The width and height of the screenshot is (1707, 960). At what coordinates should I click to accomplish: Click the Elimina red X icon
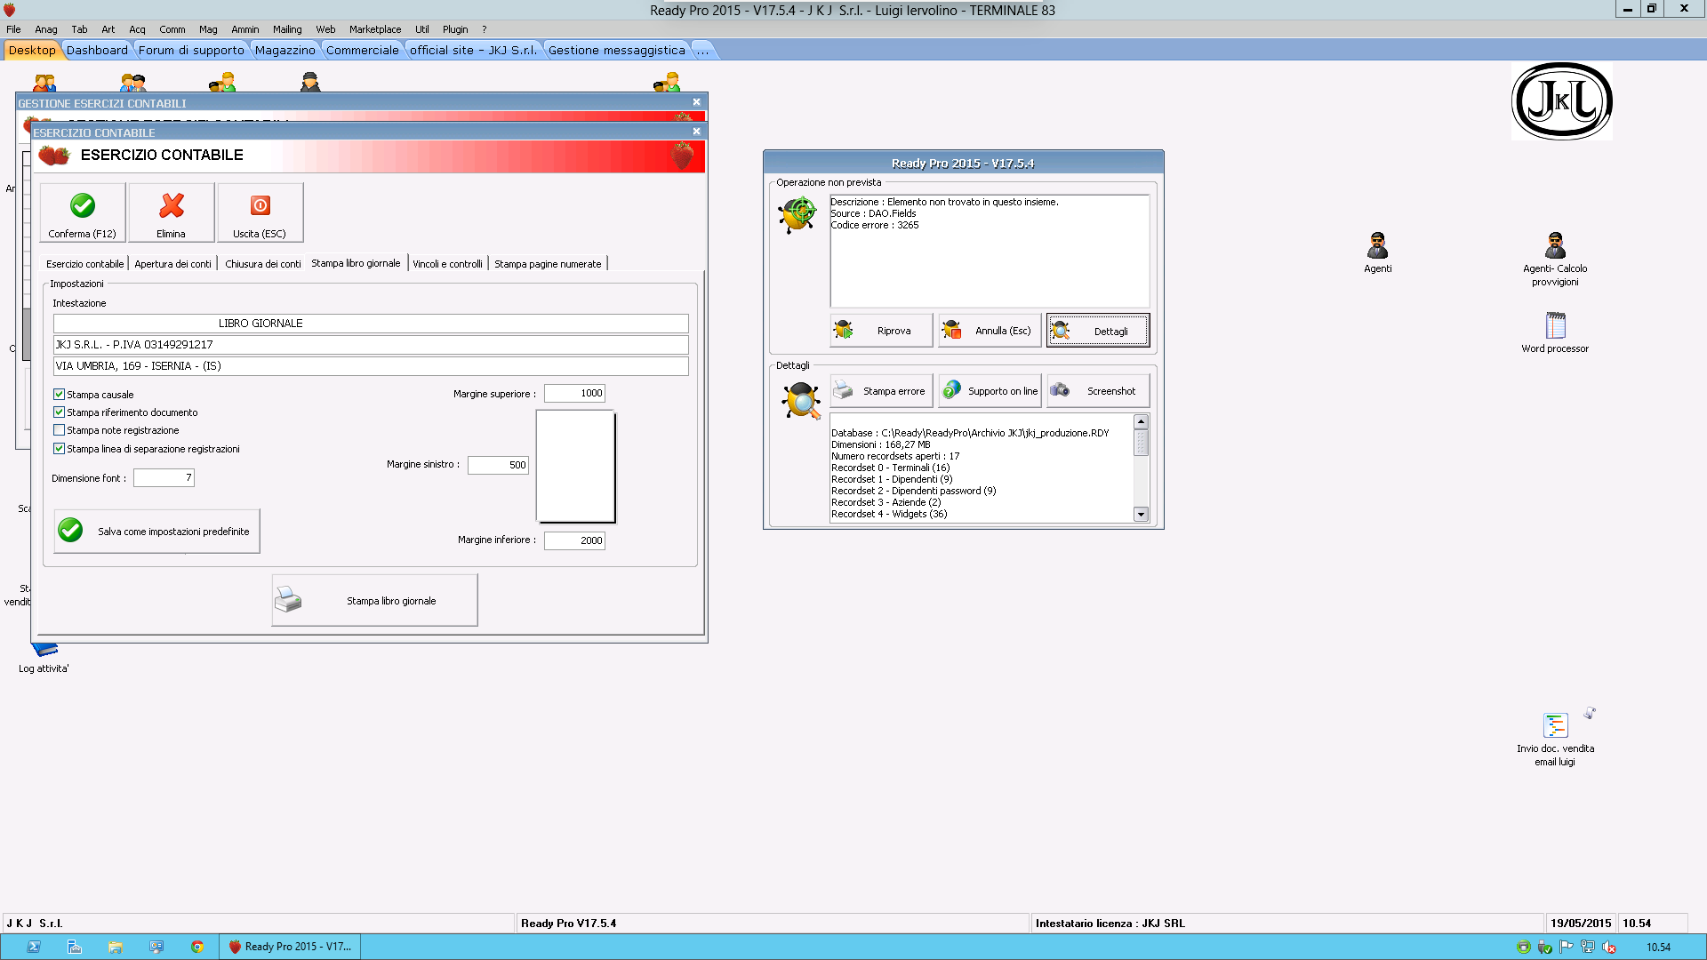172,206
